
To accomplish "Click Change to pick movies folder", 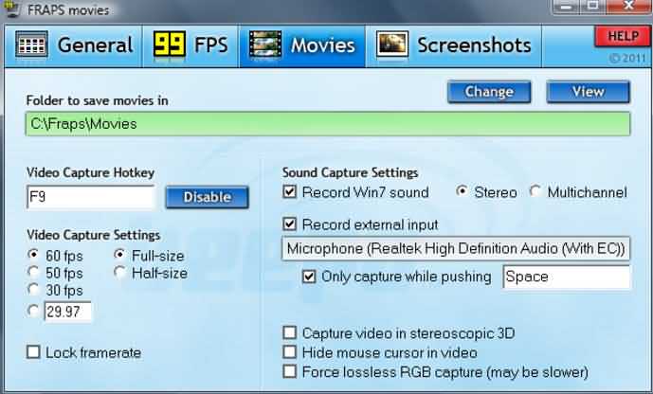I will coord(489,92).
